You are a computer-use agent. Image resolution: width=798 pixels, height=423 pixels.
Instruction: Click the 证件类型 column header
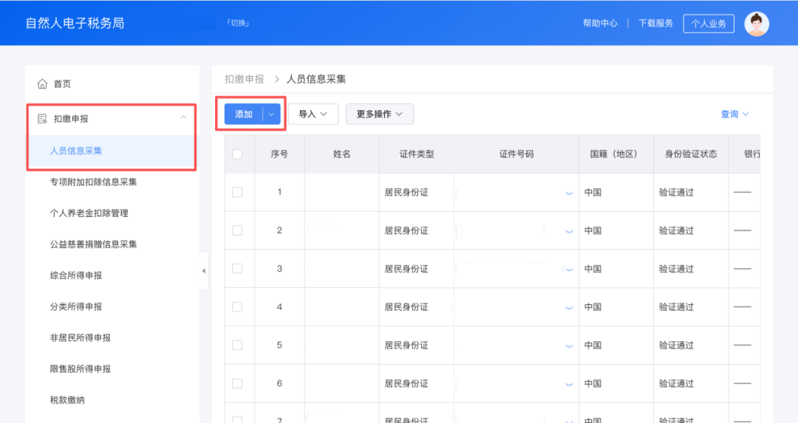pyautogui.click(x=416, y=154)
